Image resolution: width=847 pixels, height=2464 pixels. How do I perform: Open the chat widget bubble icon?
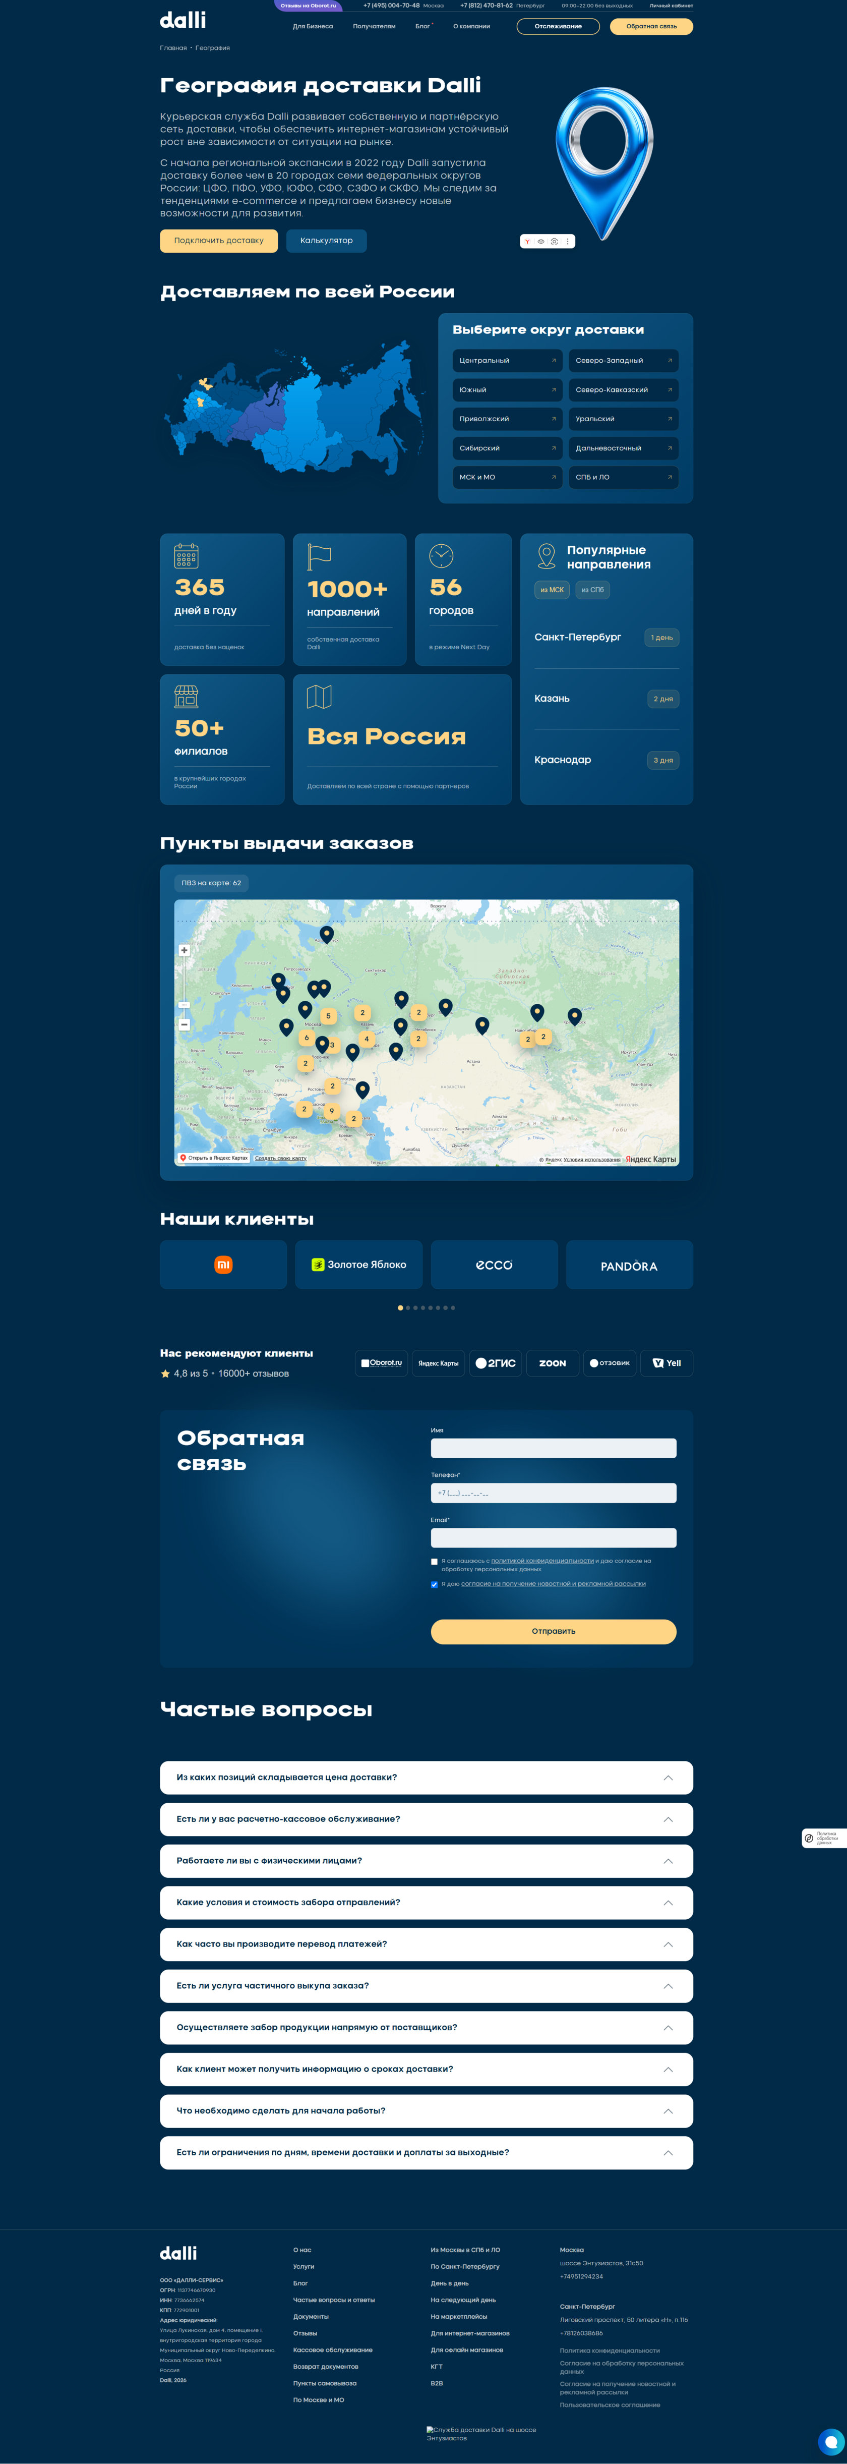(x=831, y=2441)
